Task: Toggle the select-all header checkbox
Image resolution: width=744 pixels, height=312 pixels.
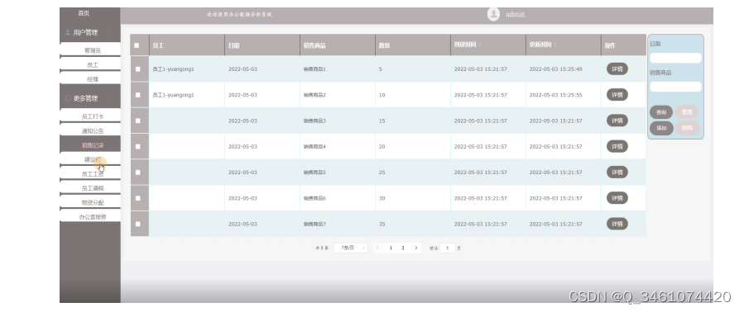Action: coord(137,45)
